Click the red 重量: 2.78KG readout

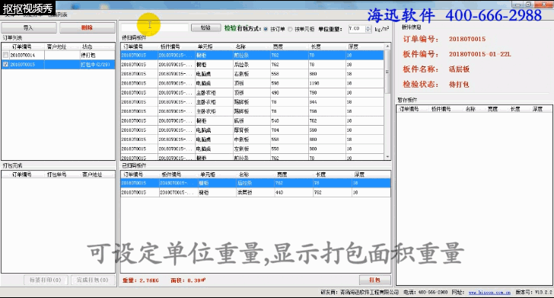coord(141,280)
